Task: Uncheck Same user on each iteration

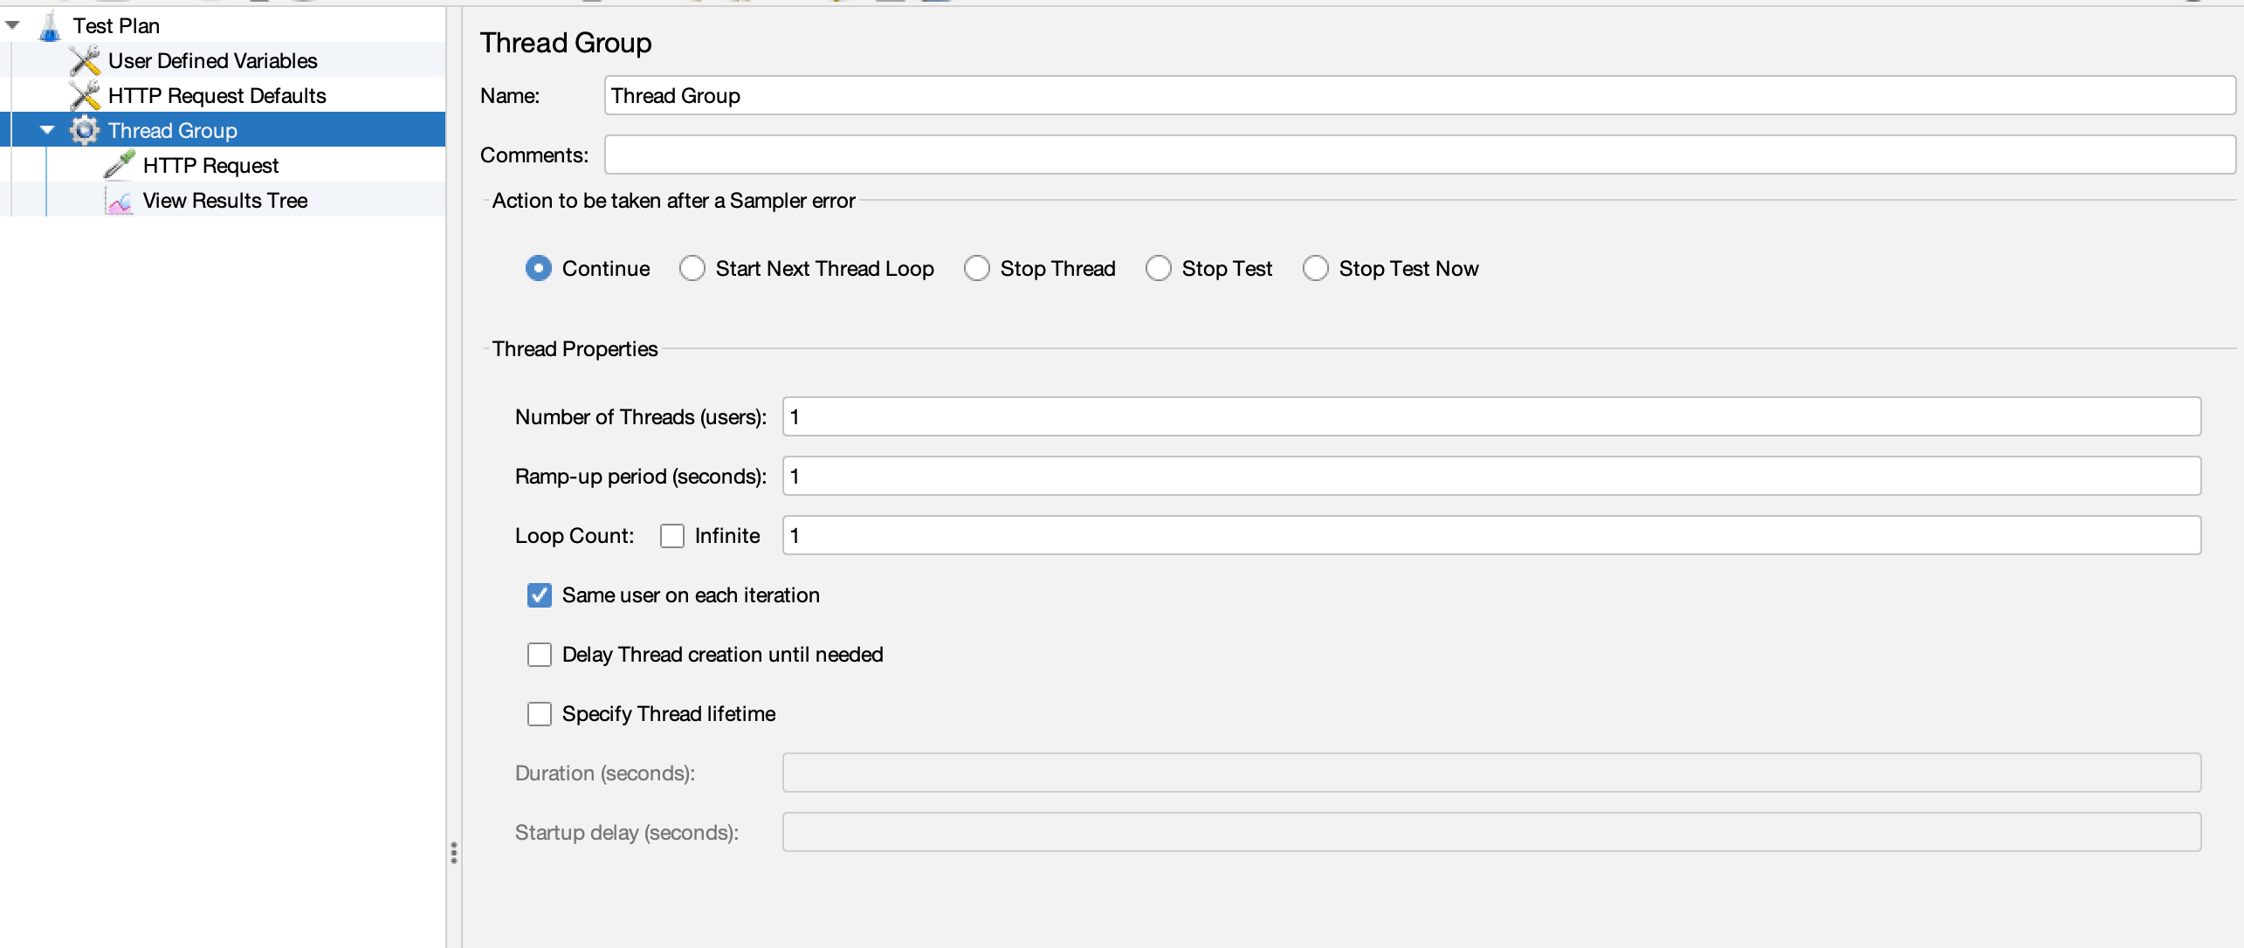Action: click(x=540, y=595)
